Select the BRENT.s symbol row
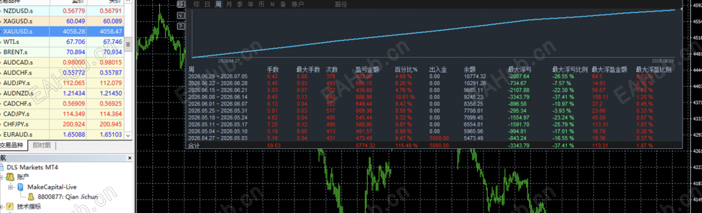 [x=62, y=52]
